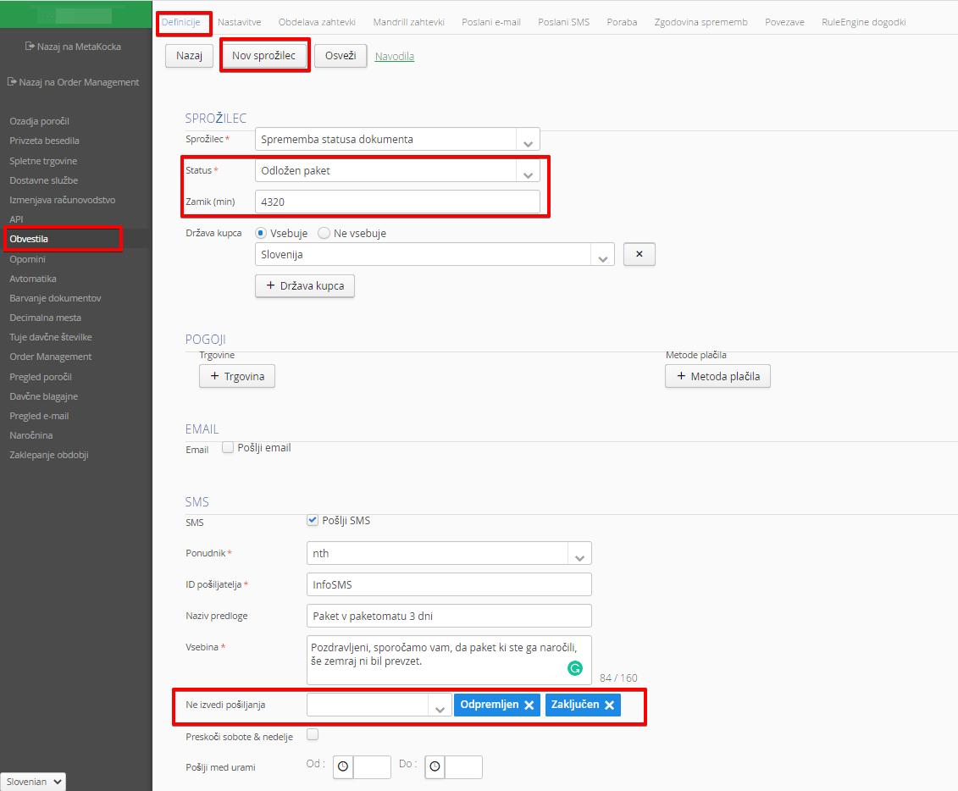The height and width of the screenshot is (791, 958).
Task: Open Avtomatika in sidebar
Action: 33,279
